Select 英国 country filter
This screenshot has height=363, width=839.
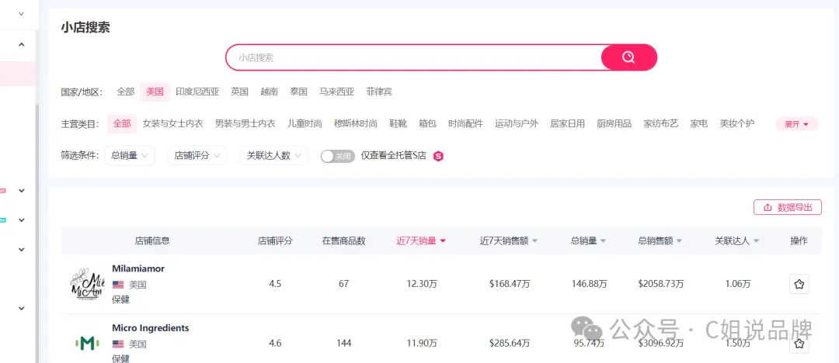240,92
